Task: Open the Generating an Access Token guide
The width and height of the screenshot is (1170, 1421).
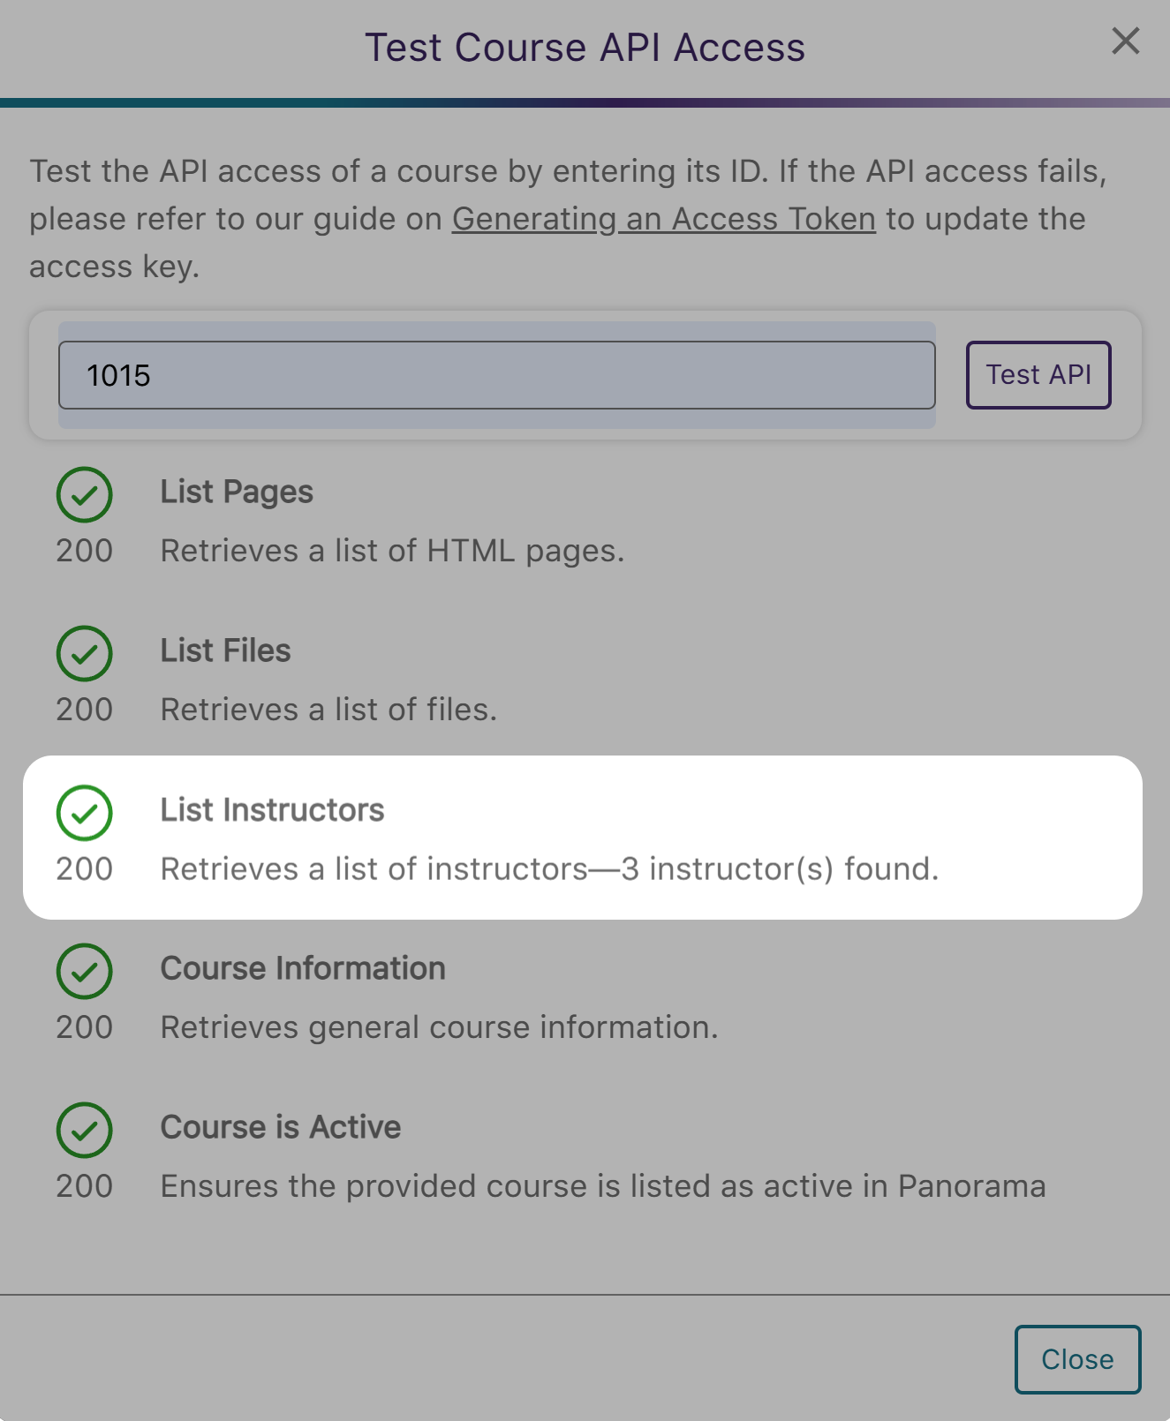Action: 663,219
